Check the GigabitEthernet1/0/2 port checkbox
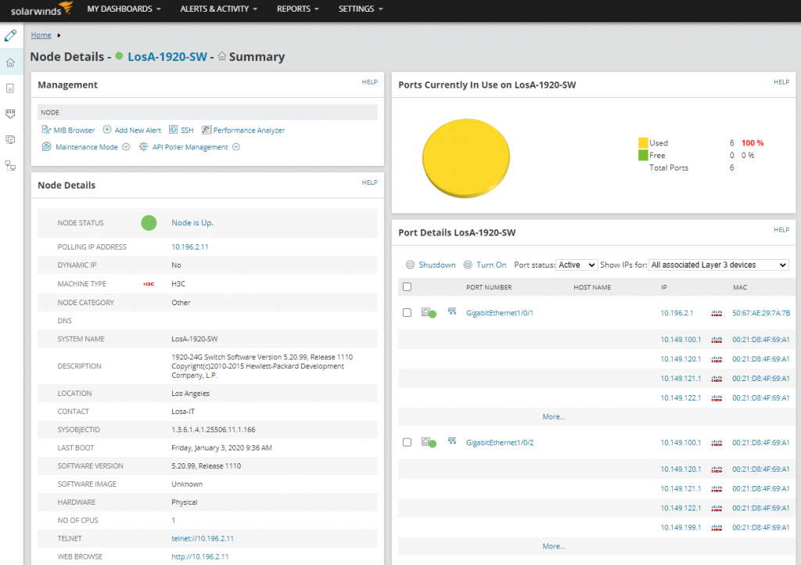Image resolution: width=801 pixels, height=565 pixels. [x=407, y=442]
